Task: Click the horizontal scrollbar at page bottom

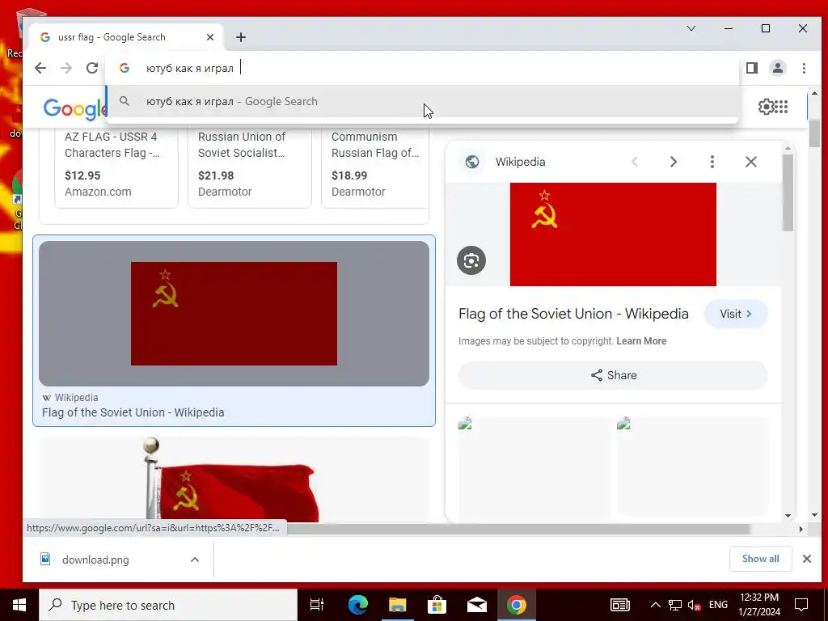Action: click(518, 529)
